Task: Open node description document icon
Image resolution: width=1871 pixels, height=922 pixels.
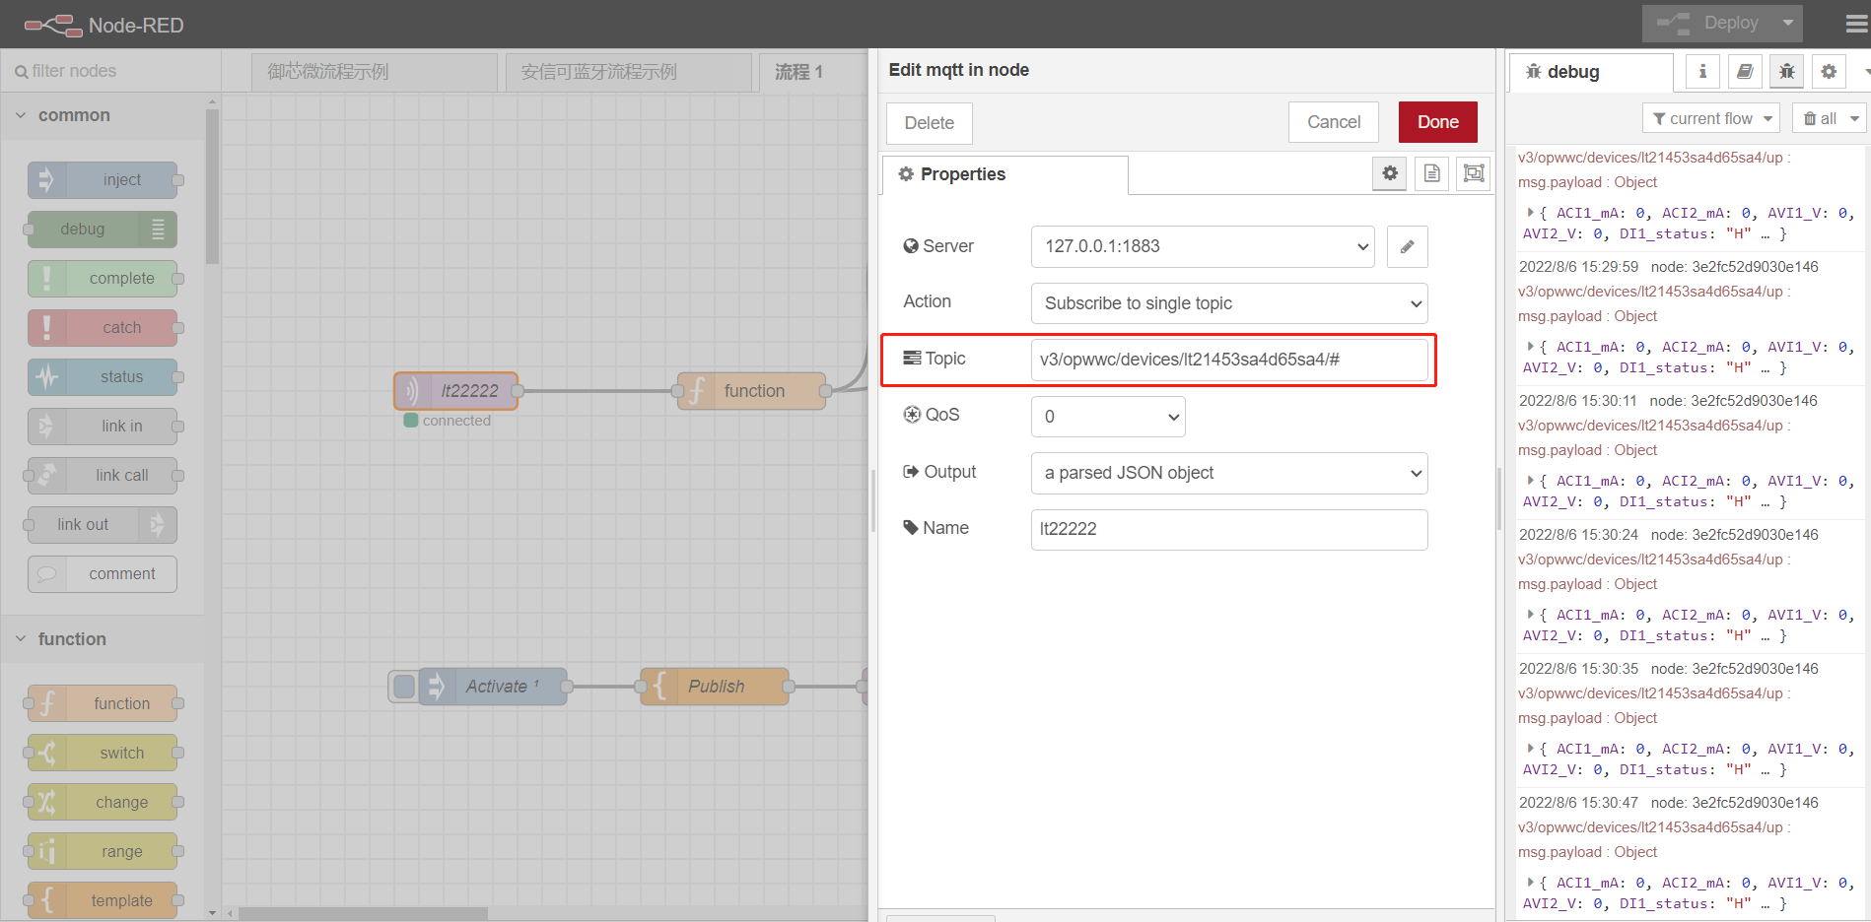Action: 1432,173
